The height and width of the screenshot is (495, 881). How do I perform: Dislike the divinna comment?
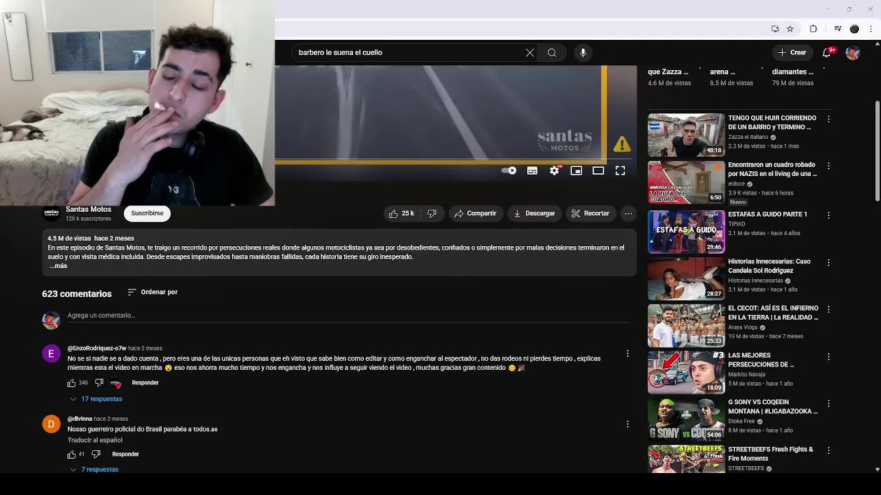96,454
